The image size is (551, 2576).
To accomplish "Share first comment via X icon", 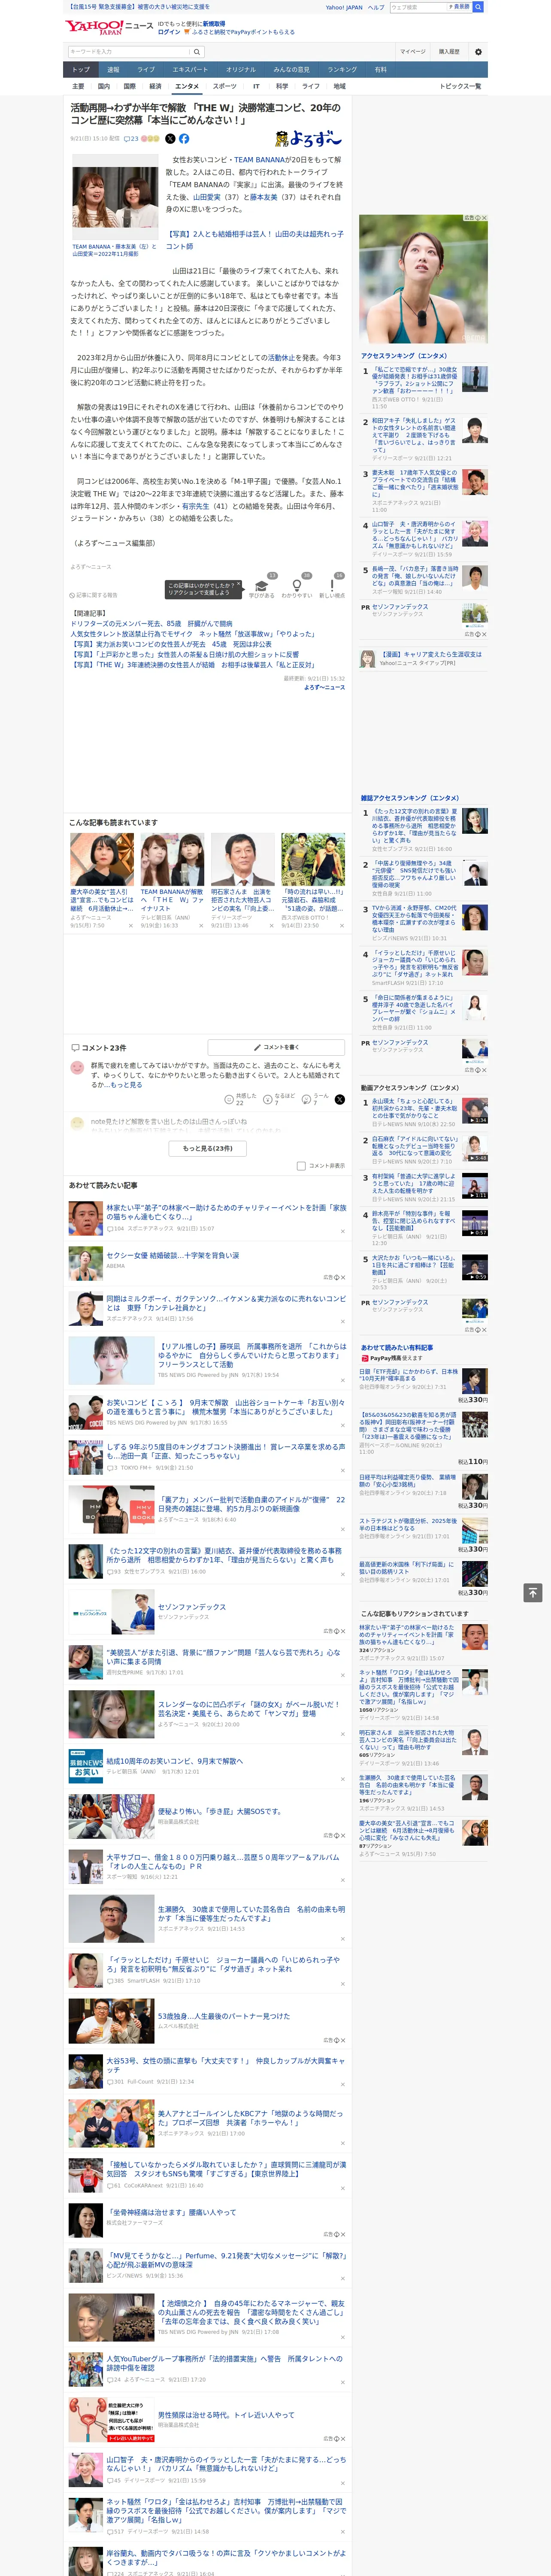I will [340, 1100].
